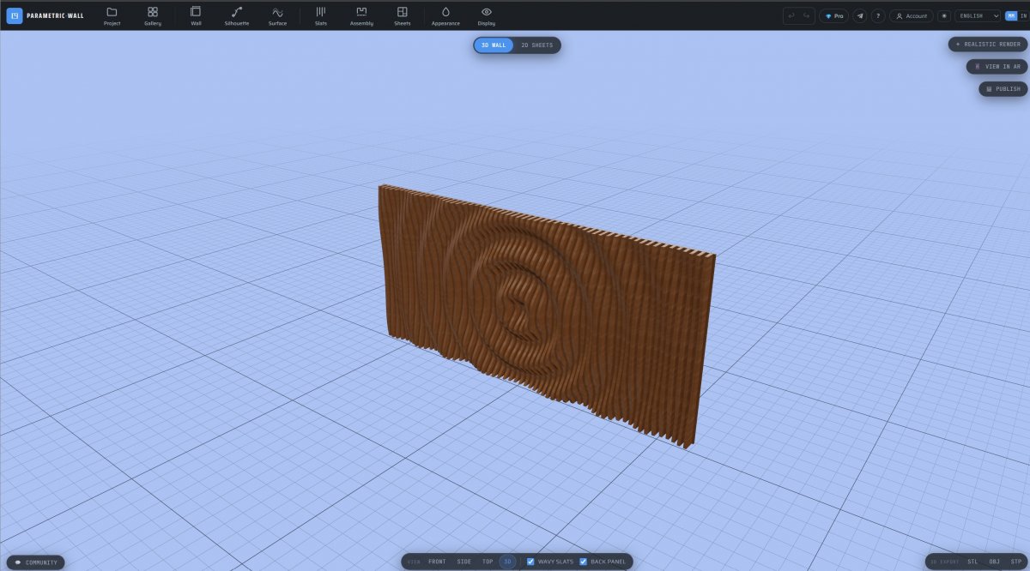Switch units to MM
Viewport: 1030px width, 571px height.
pyautogui.click(x=1010, y=15)
